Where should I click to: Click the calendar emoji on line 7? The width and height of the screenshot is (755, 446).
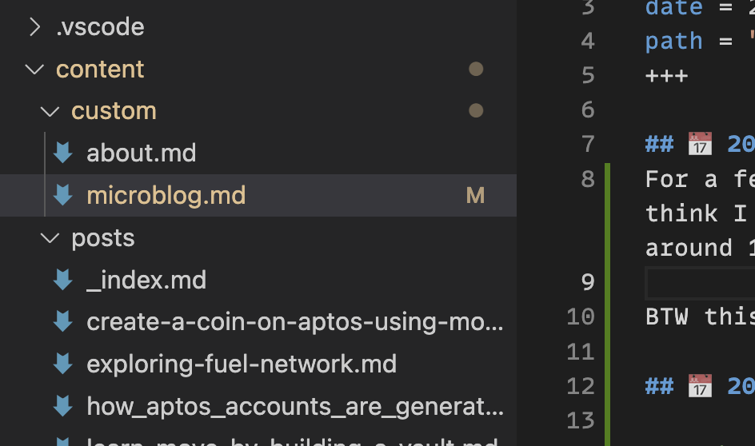tap(700, 144)
